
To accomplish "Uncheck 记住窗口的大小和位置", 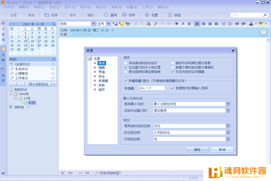I will point(126,67).
